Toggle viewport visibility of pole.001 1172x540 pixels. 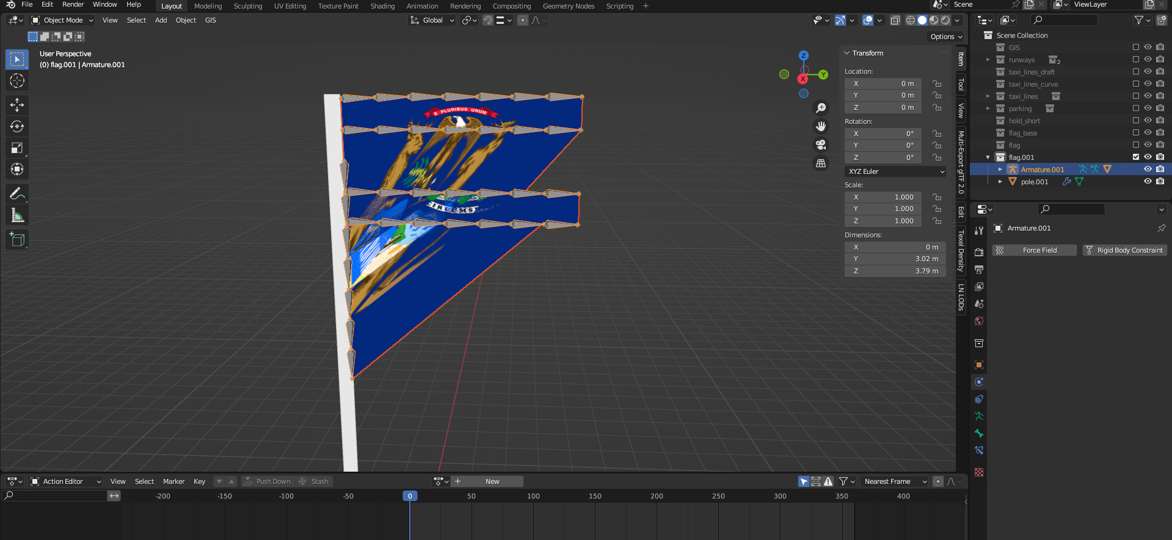coord(1148,182)
